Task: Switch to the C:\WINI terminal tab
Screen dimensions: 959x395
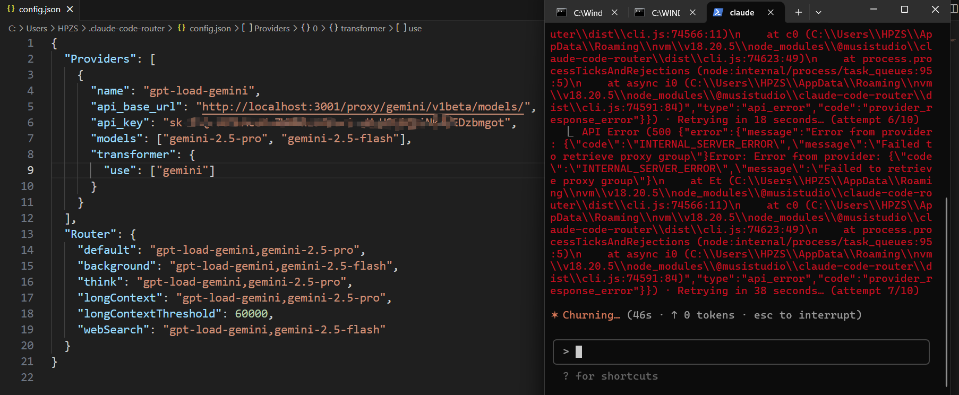Action: coord(666,13)
